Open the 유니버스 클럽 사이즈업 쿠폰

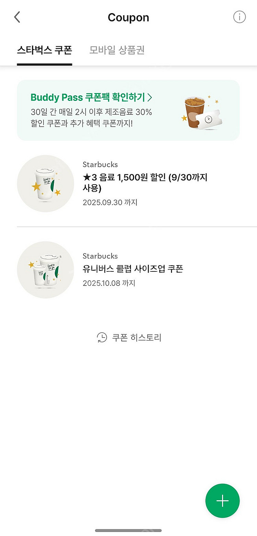tap(133, 269)
